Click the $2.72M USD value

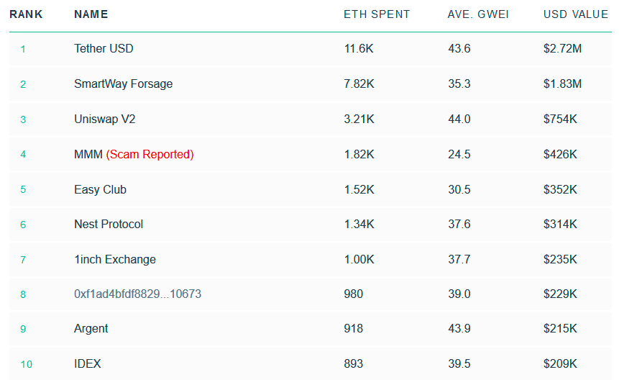[562, 49]
